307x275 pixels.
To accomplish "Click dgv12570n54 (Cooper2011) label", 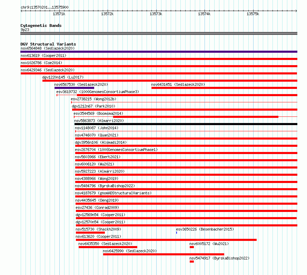I will pos(100,222).
